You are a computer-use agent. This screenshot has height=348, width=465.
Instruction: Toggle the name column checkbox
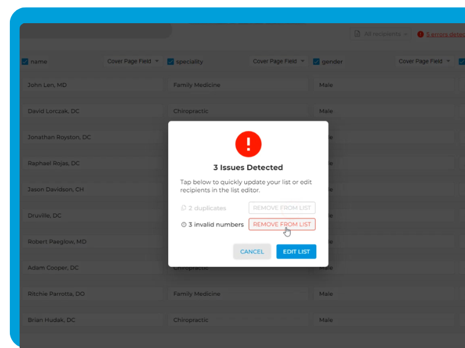click(25, 61)
